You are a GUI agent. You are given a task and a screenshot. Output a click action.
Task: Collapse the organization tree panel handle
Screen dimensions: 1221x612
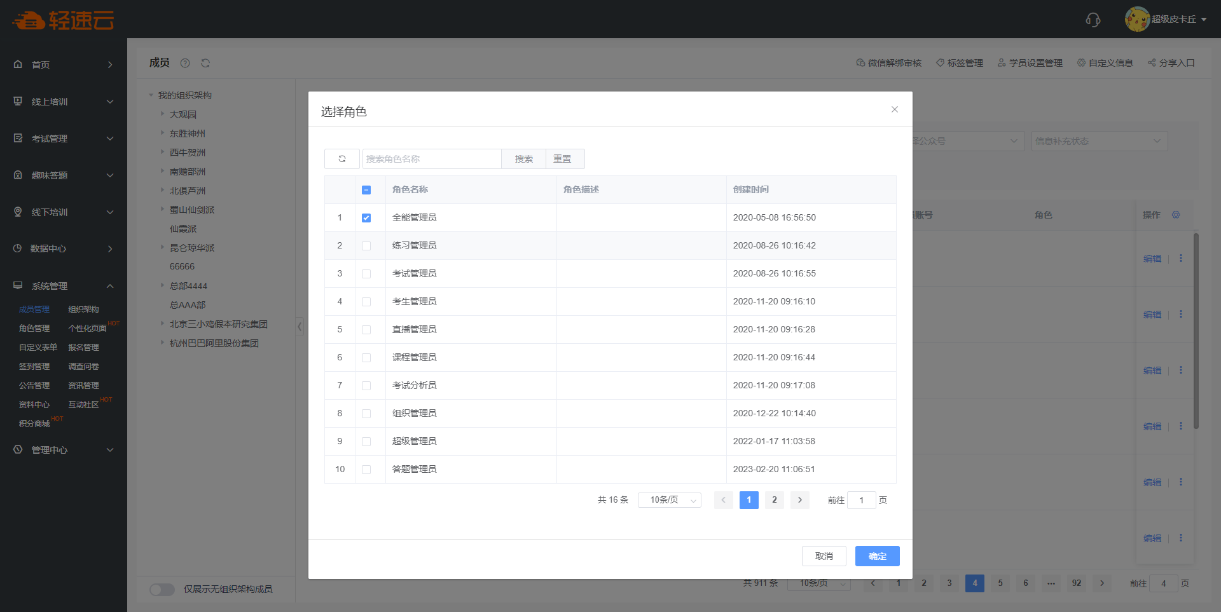300,327
